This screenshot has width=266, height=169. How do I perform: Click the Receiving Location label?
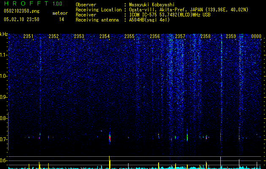click(x=99, y=10)
